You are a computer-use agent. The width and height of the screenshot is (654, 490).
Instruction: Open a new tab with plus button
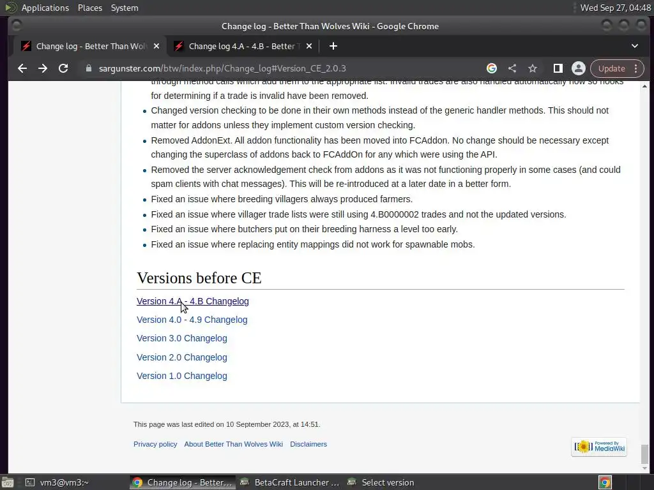333,46
